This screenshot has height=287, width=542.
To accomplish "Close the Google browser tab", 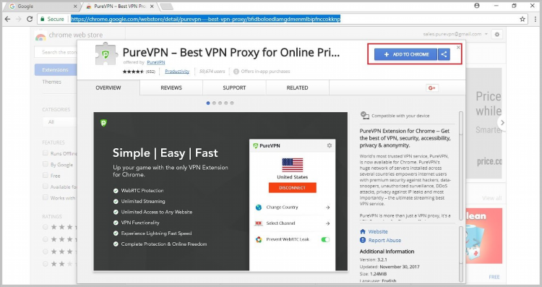I will (x=75, y=7).
